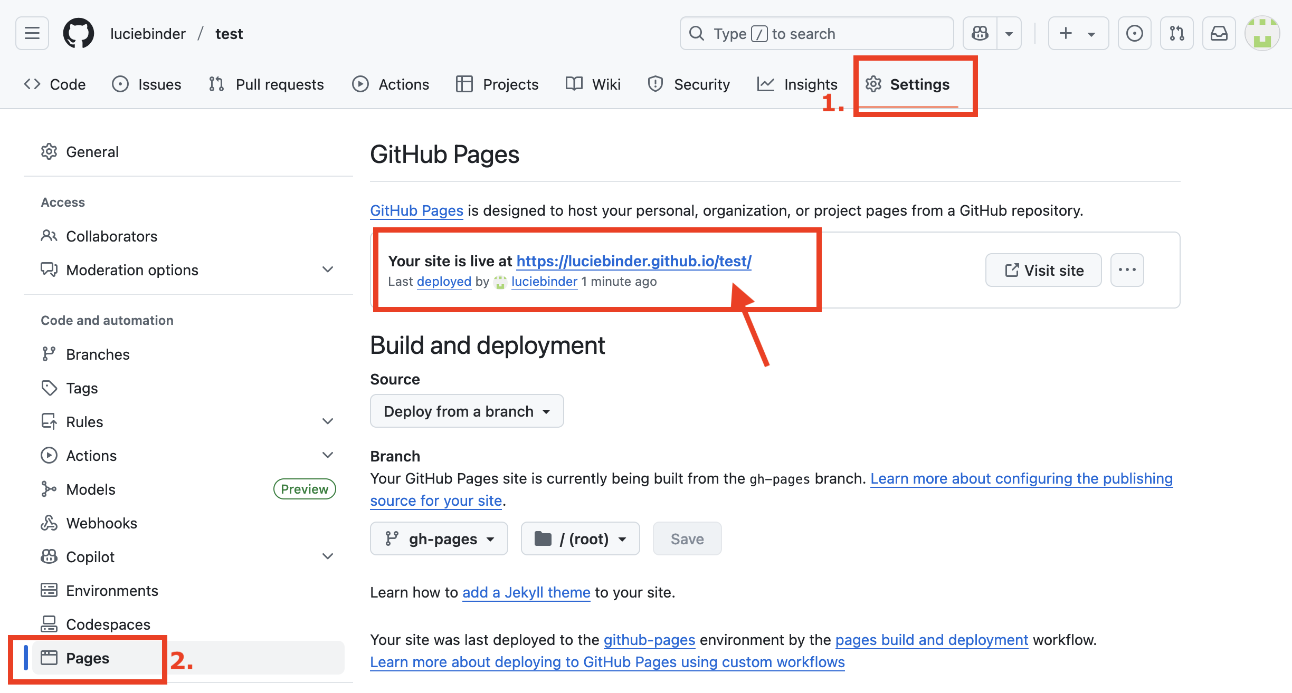Click inside the search field
The height and width of the screenshot is (693, 1292).
816,33
